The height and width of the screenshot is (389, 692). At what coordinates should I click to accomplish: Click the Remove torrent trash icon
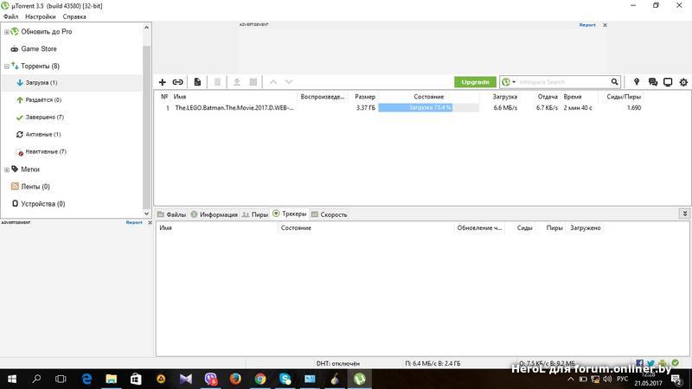pyautogui.click(x=218, y=82)
